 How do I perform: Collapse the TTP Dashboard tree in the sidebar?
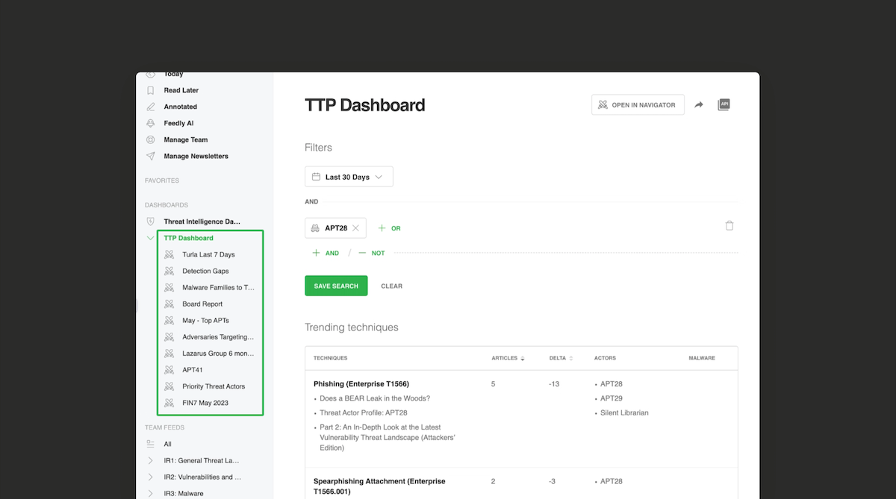click(x=149, y=237)
